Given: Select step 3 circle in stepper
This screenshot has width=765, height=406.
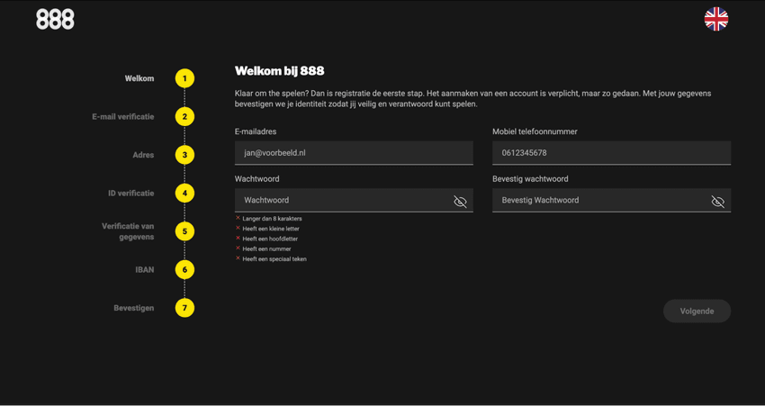Looking at the screenshot, I should (184, 155).
